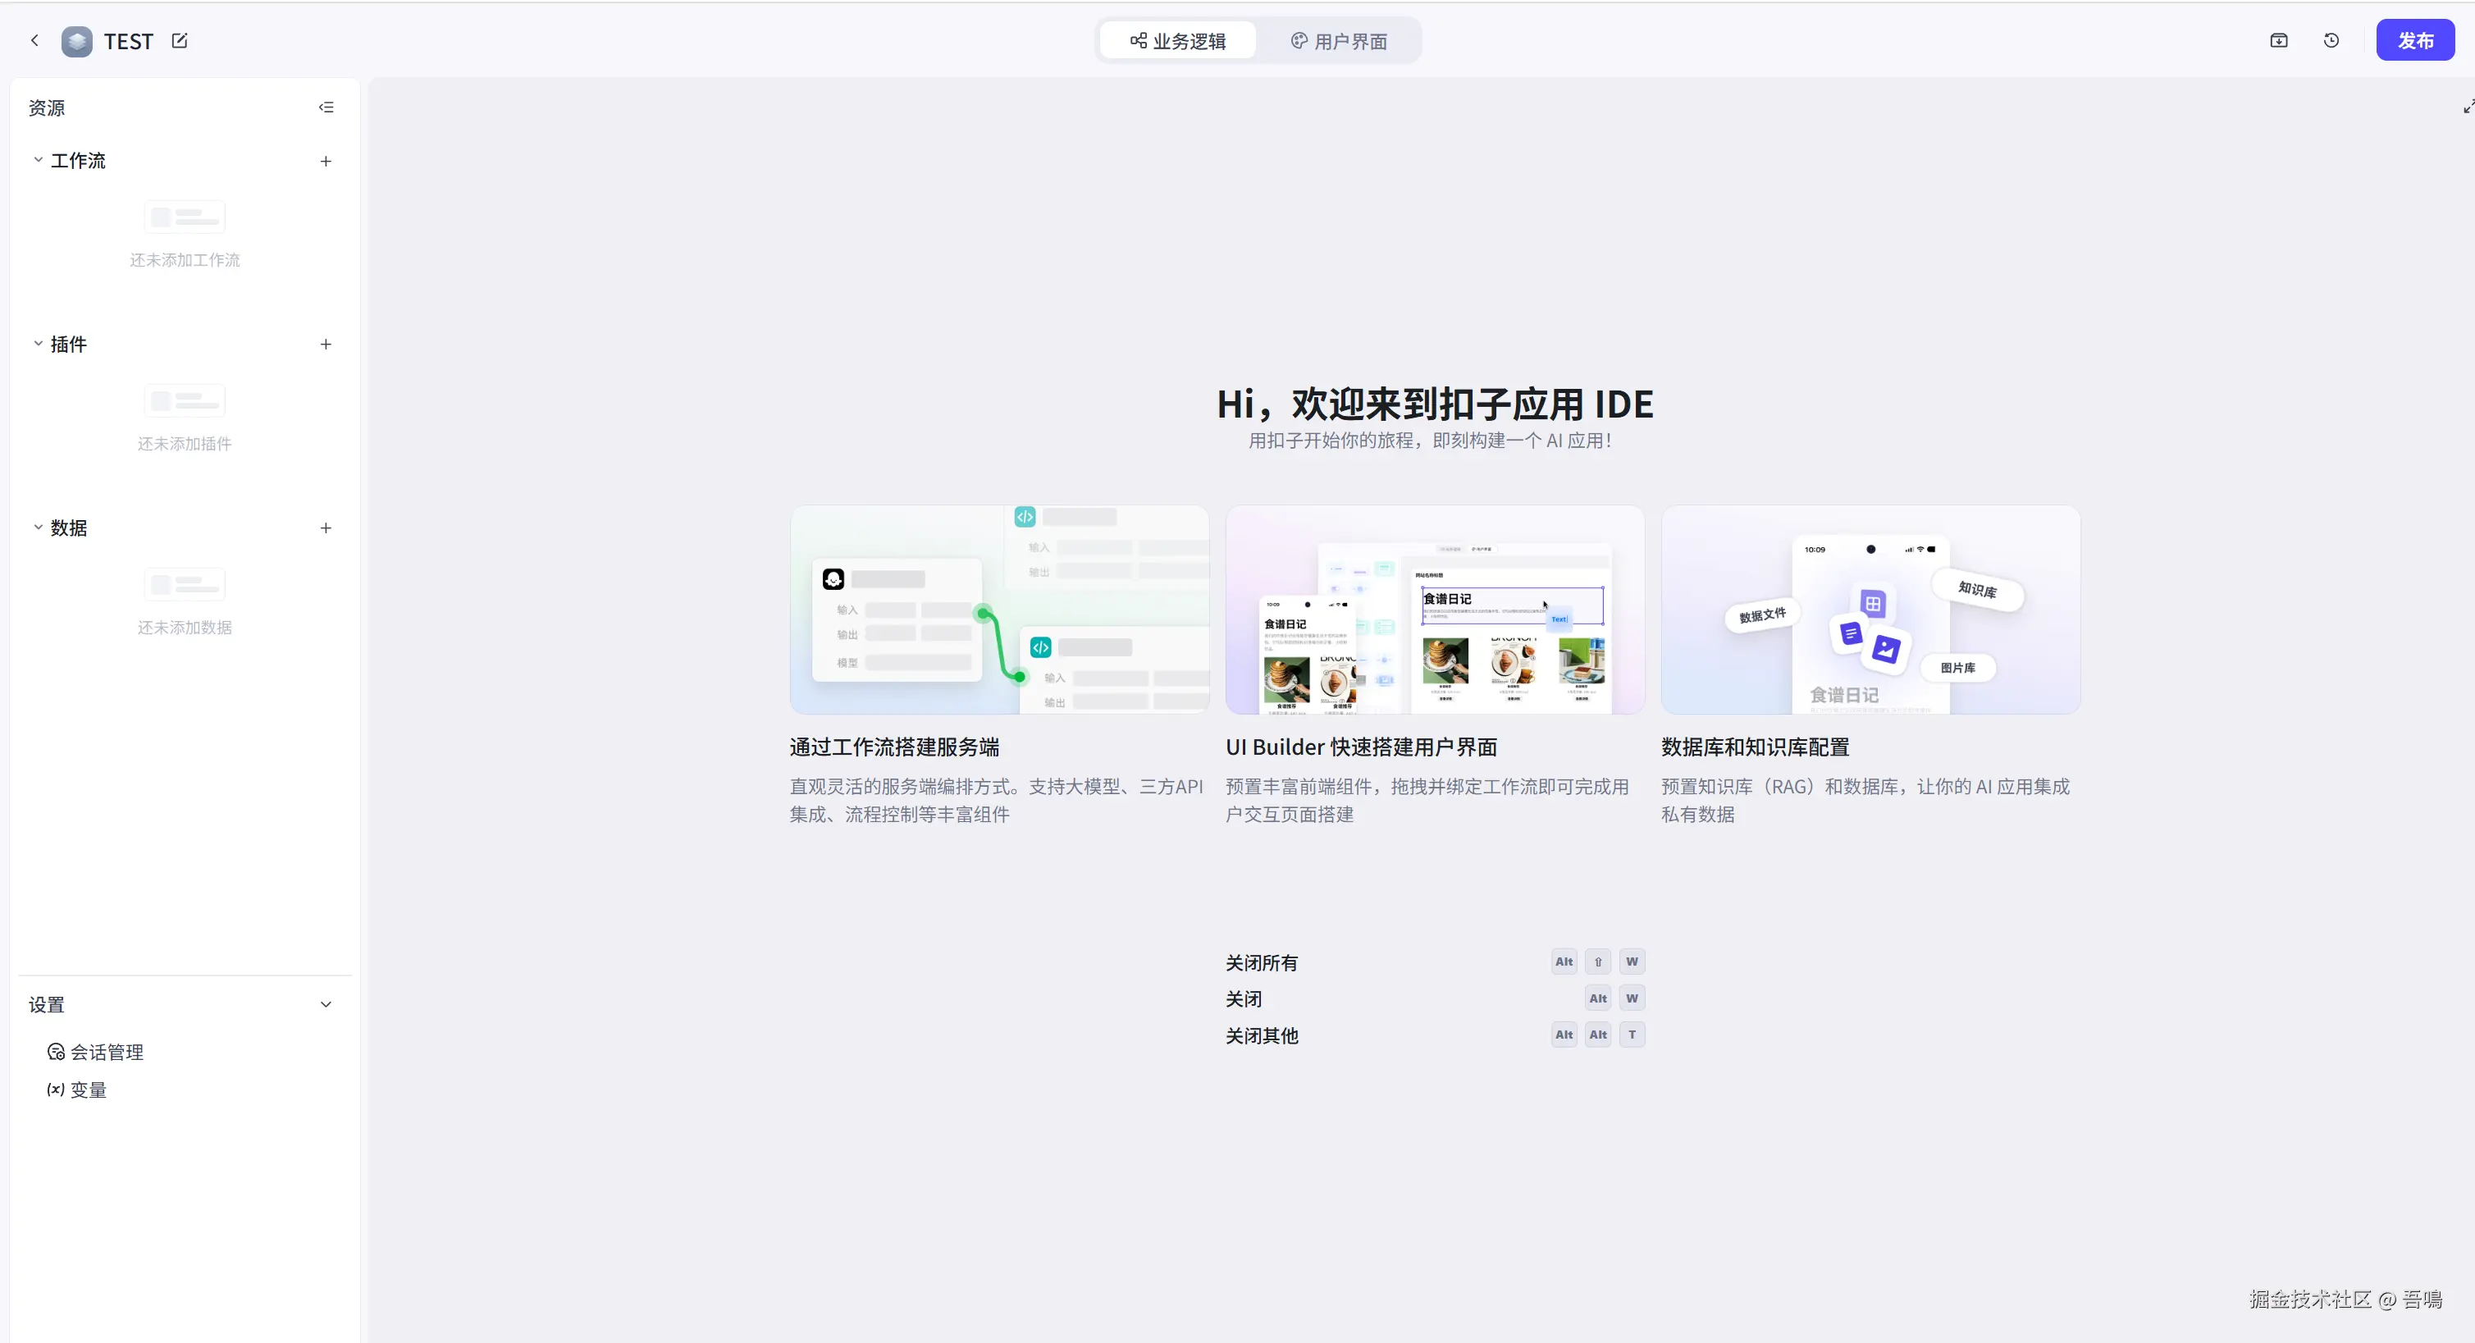The height and width of the screenshot is (1343, 2475).
Task: Expand canvas with fullscreen arrow icon
Action: pyautogui.click(x=2468, y=107)
